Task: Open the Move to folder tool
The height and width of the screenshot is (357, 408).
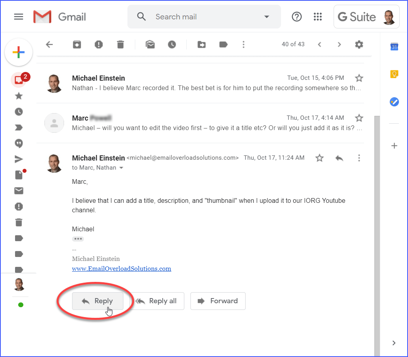Action: 201,44
